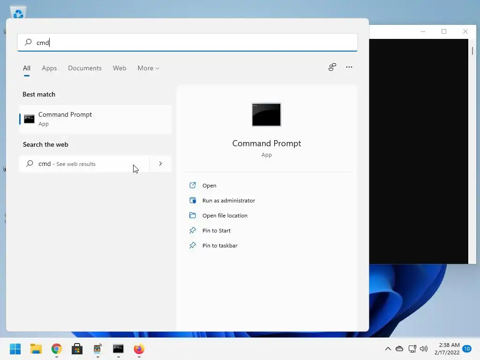Open File Explorer from the taskbar
This screenshot has width=480, height=360.
click(36, 349)
